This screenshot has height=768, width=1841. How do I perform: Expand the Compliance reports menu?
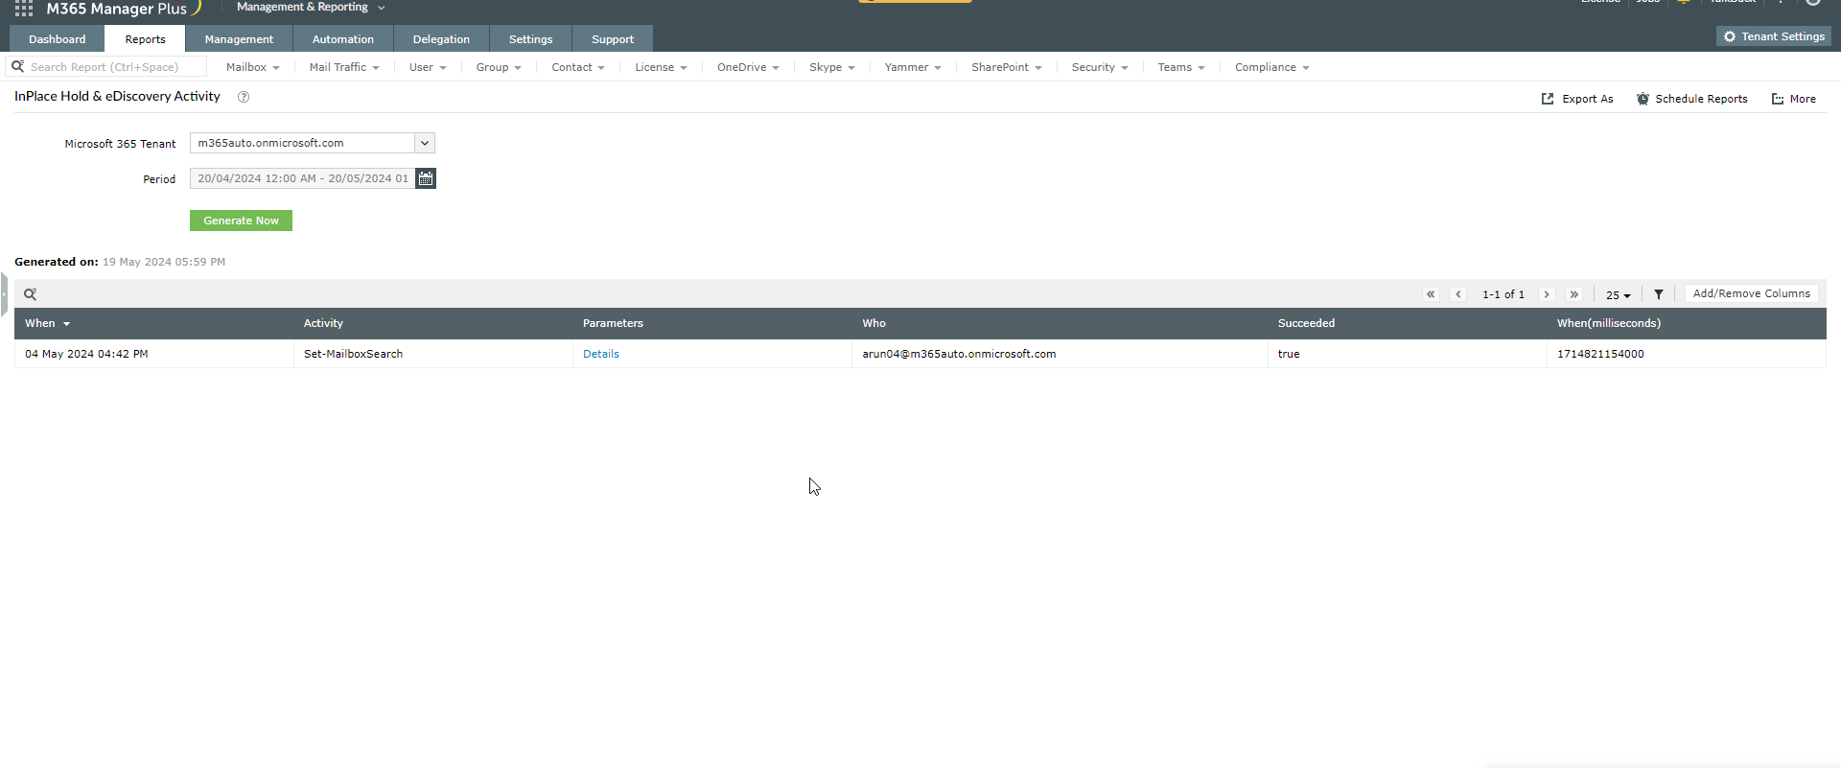click(1272, 67)
